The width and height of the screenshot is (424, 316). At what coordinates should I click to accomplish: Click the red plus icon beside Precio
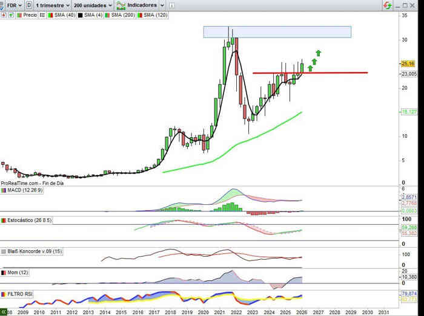(x=4, y=15)
